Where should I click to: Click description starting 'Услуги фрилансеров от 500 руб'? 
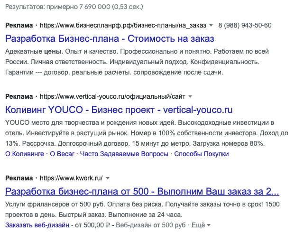(x=142, y=209)
